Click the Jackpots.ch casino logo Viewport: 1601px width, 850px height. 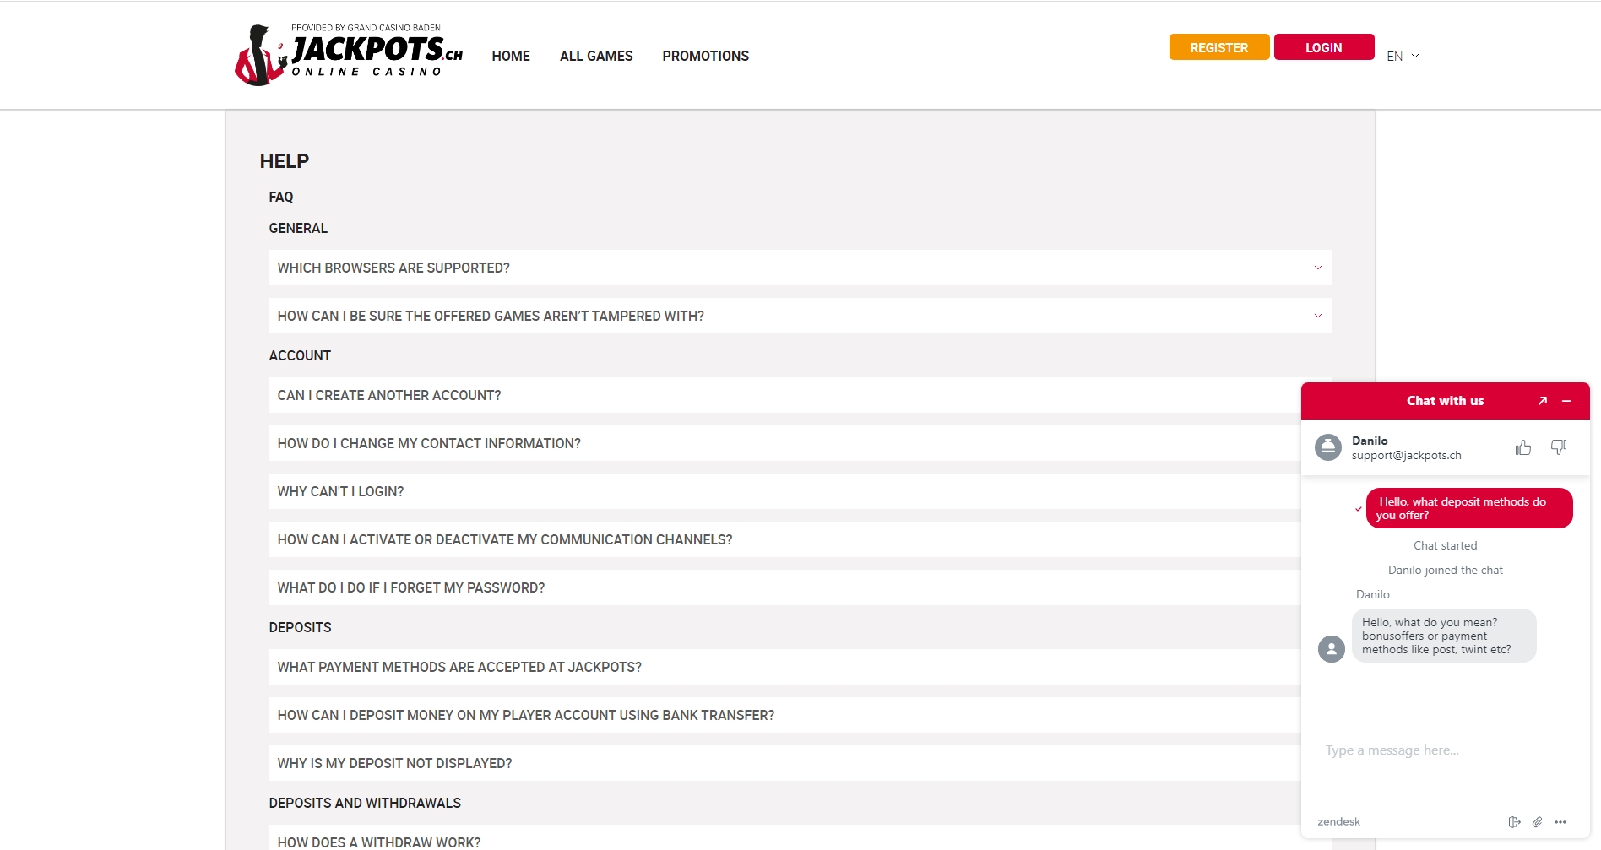349,55
